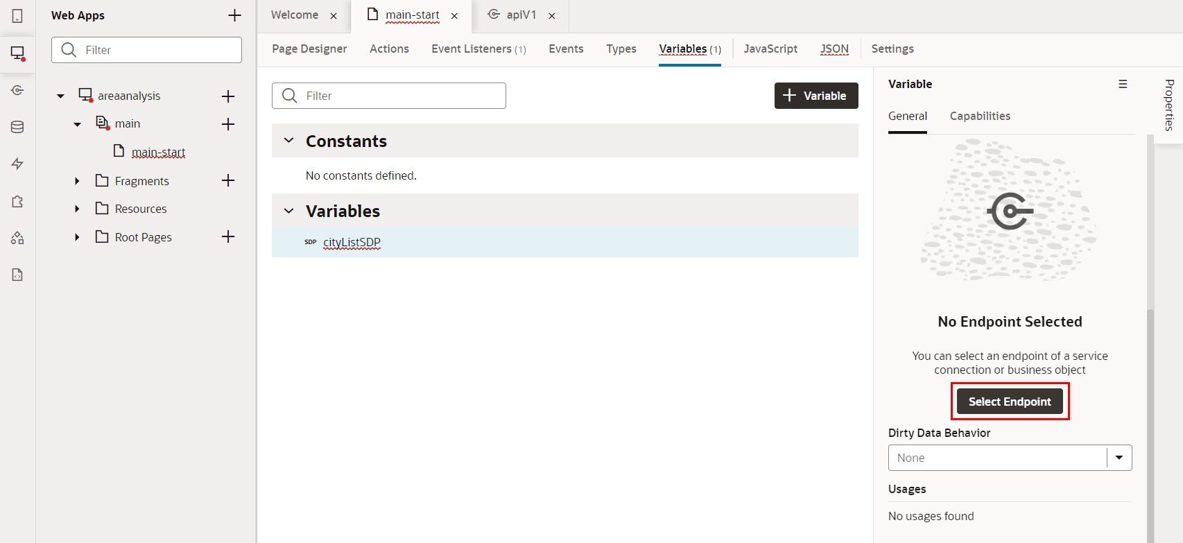Open the puzzle piece Components icon

tap(17, 201)
